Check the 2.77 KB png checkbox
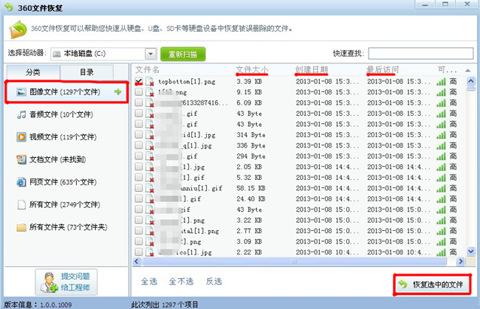480x309 pixels. (139, 230)
